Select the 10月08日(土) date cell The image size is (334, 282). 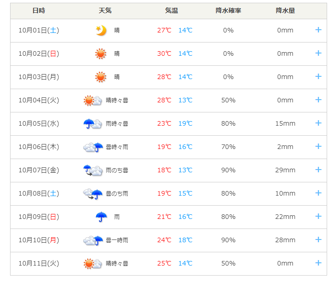(x=39, y=193)
